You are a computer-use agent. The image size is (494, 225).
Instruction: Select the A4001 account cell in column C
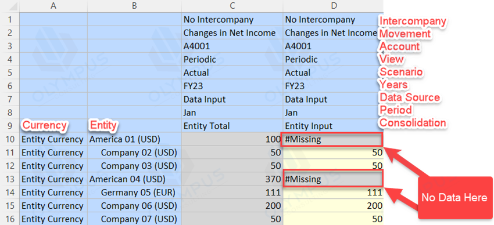pos(232,46)
